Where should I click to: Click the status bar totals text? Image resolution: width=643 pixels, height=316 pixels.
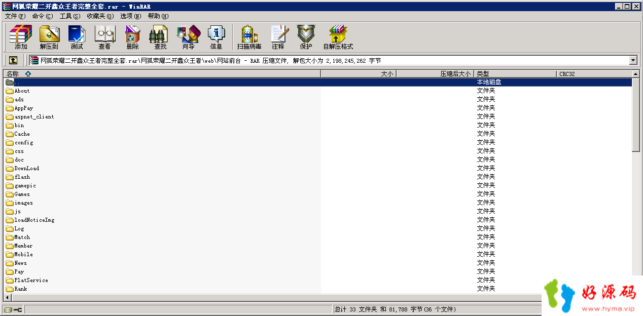395,309
